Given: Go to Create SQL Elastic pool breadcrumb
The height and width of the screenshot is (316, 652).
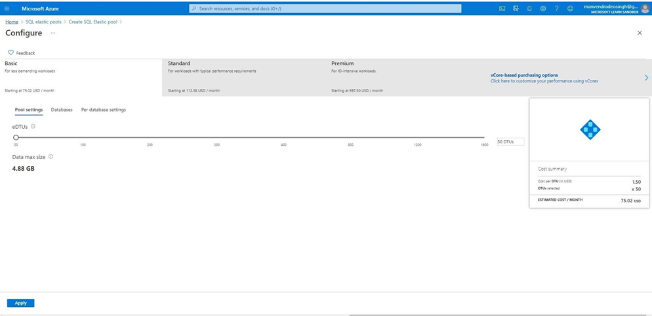Looking at the screenshot, I should pyautogui.click(x=93, y=22).
